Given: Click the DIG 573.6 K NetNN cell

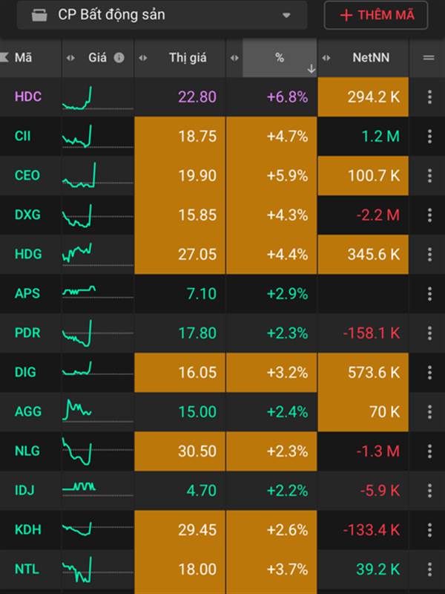Looking at the screenshot, I should tap(363, 372).
